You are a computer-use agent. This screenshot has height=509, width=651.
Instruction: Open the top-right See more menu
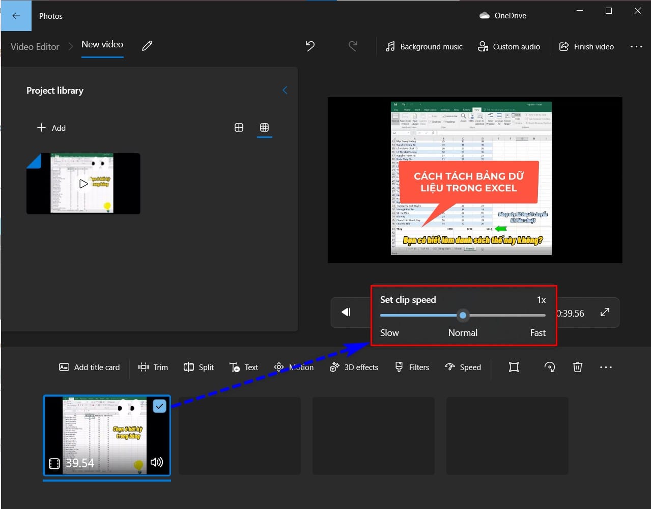pos(636,46)
